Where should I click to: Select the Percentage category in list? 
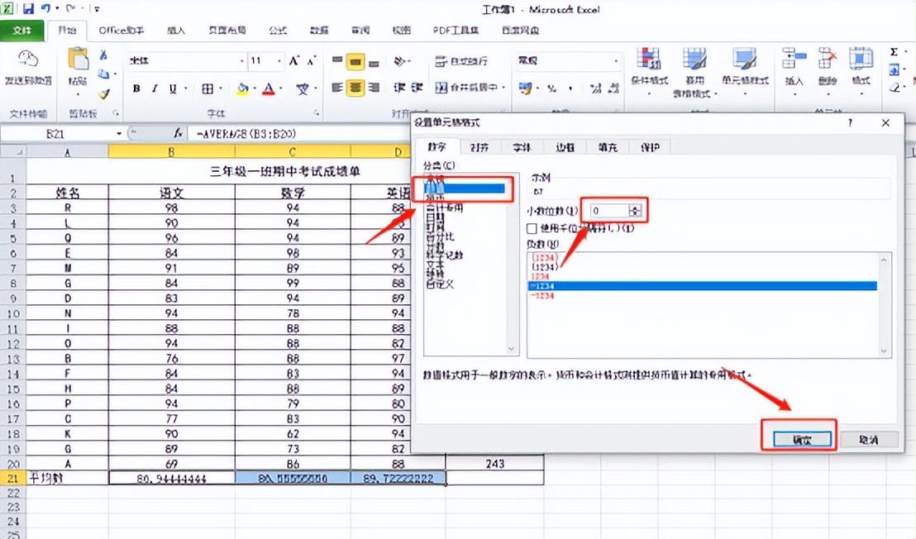pos(439,236)
